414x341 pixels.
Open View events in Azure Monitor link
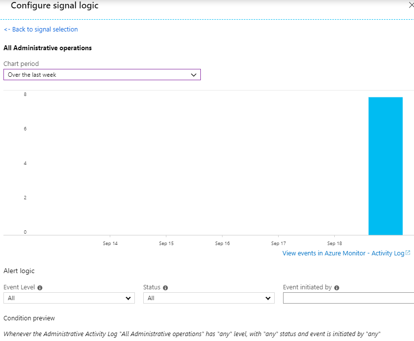[x=343, y=253]
